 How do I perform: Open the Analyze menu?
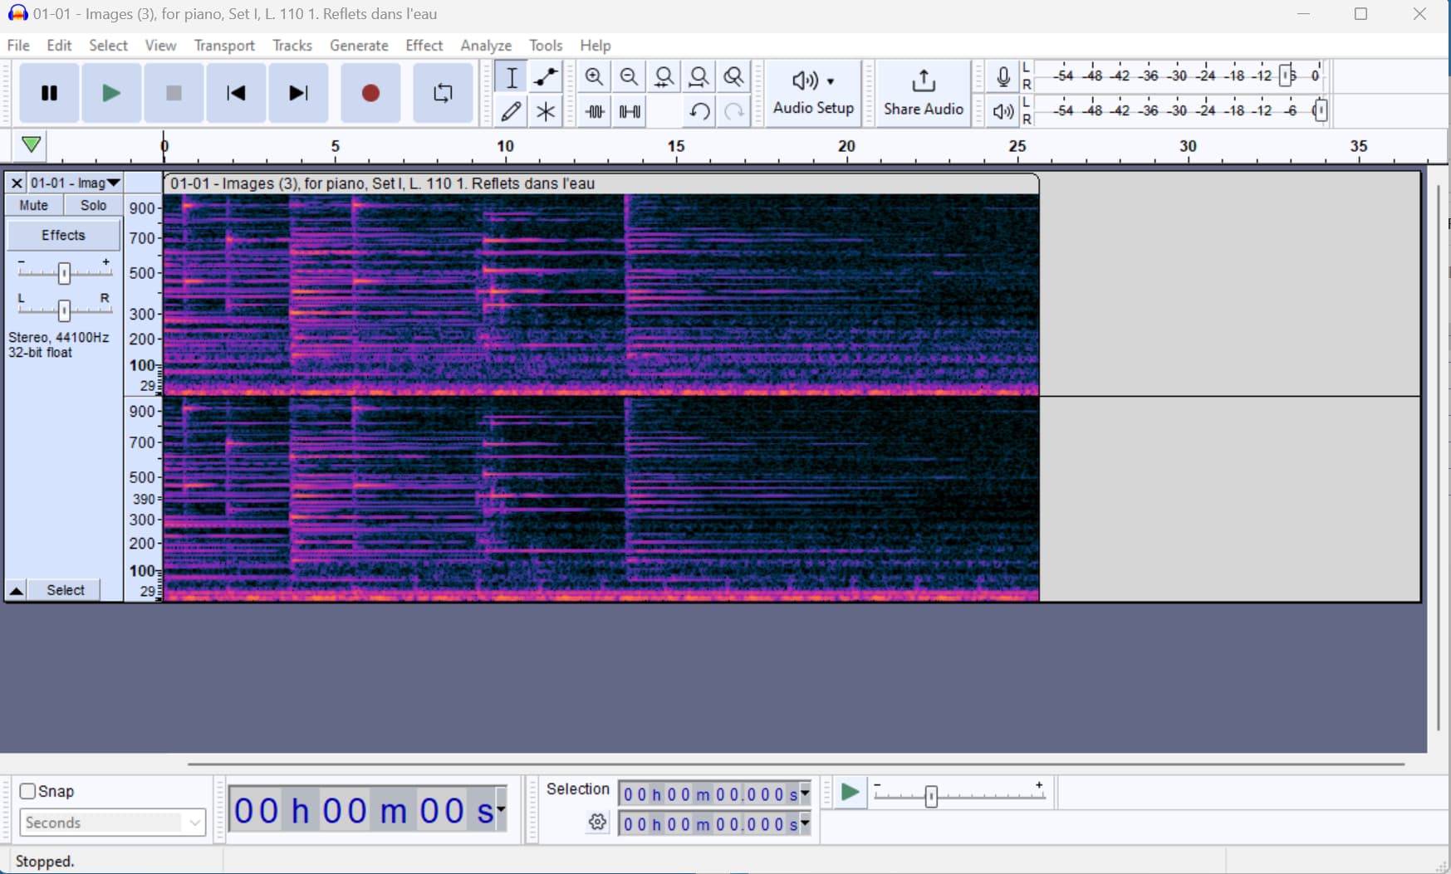pyautogui.click(x=486, y=46)
